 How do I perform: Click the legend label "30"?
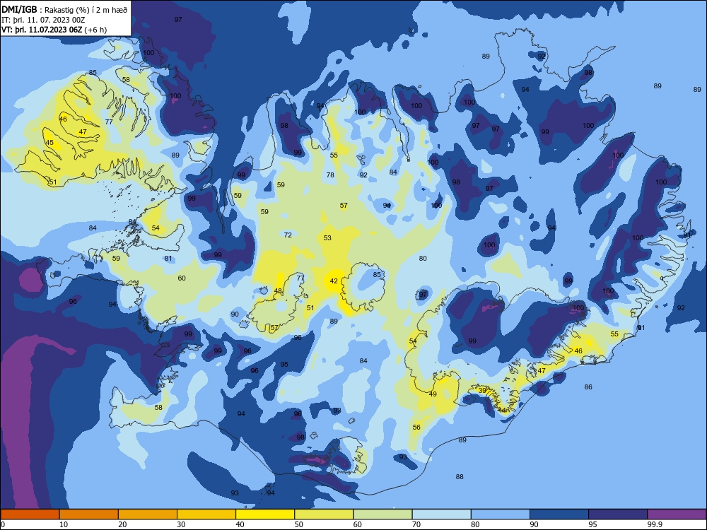point(181,524)
